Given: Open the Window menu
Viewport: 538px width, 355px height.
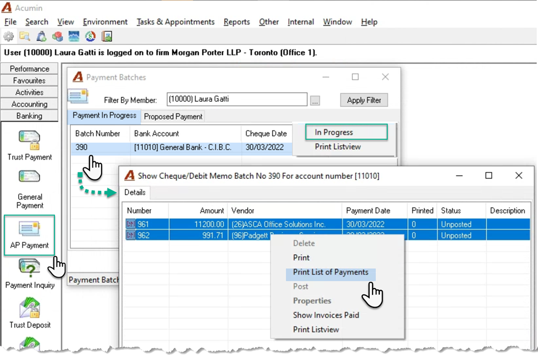Looking at the screenshot, I should [337, 22].
